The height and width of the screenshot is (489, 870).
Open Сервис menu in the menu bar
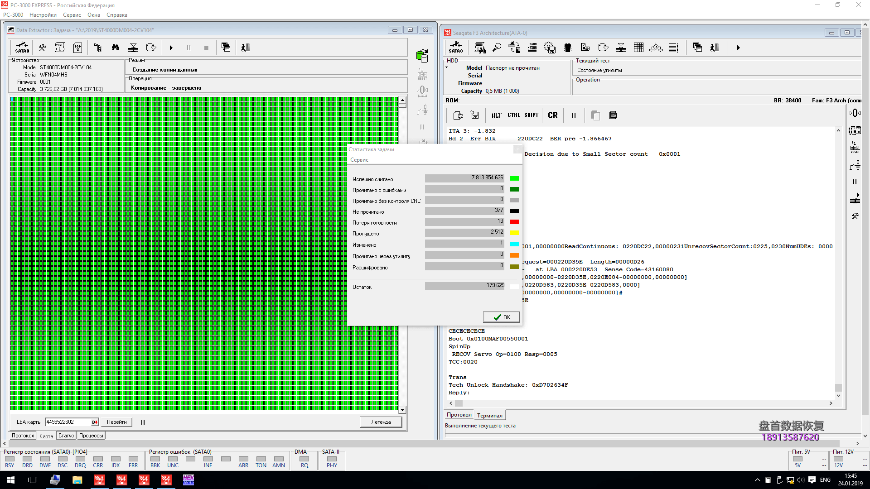tap(72, 15)
